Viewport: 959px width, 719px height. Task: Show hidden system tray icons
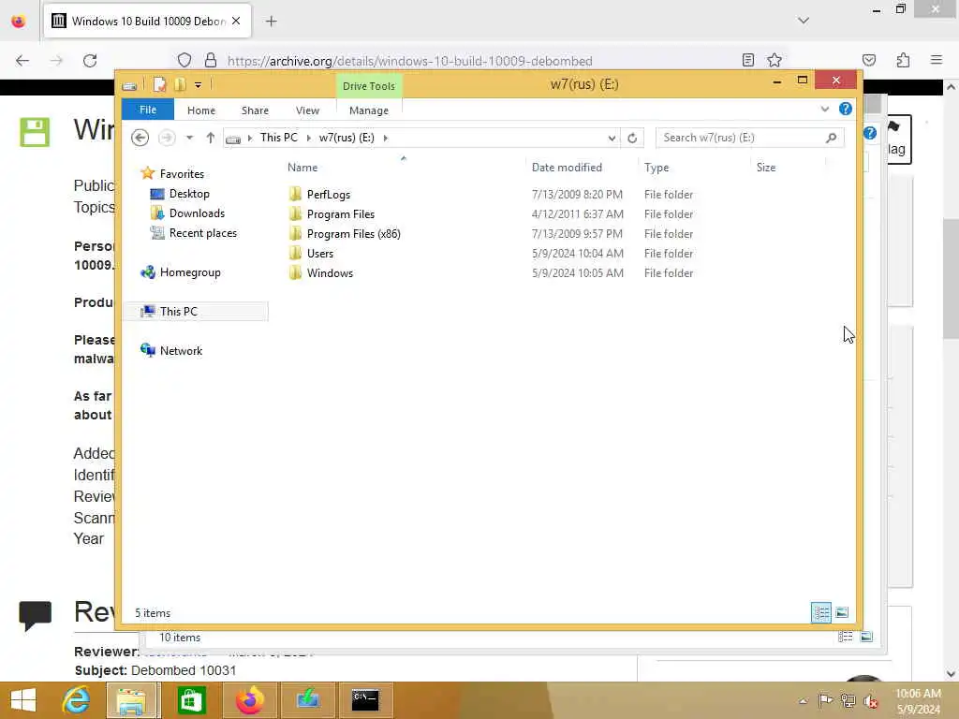click(803, 700)
